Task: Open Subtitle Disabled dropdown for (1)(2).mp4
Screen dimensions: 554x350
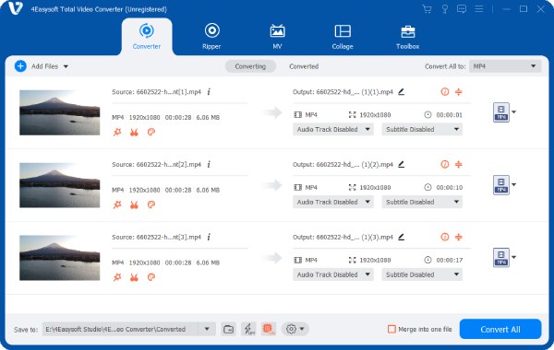Action: coord(422,202)
